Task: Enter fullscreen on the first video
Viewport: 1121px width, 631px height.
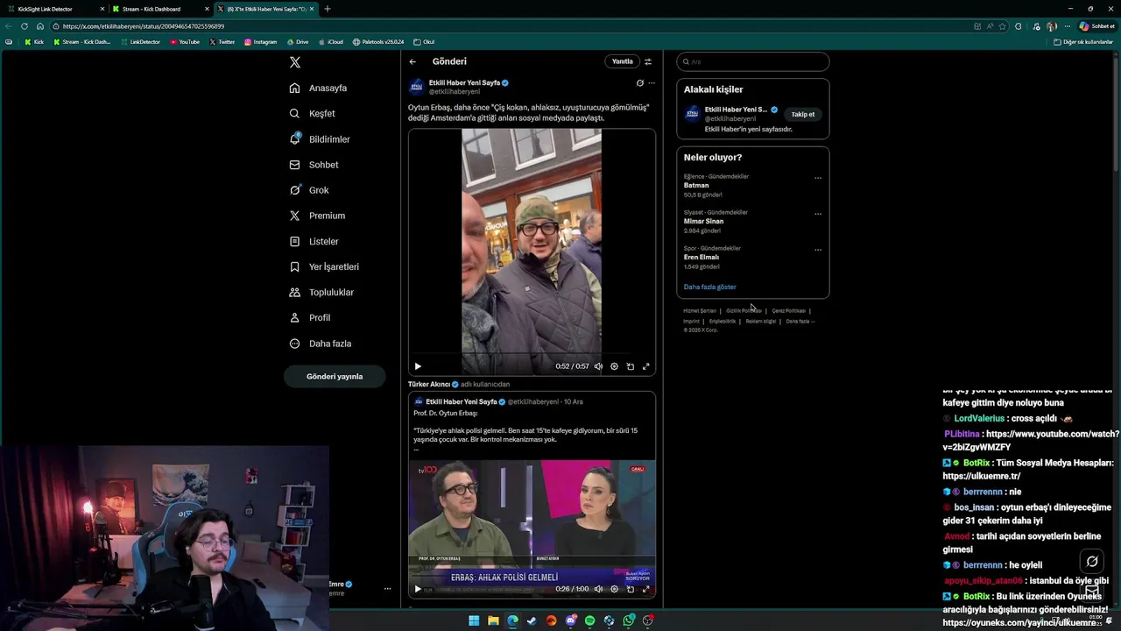Action: pyautogui.click(x=646, y=366)
